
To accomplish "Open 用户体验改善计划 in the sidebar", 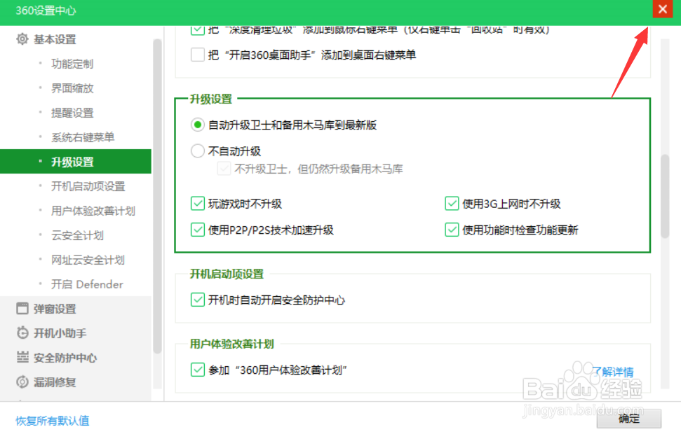I will (93, 211).
